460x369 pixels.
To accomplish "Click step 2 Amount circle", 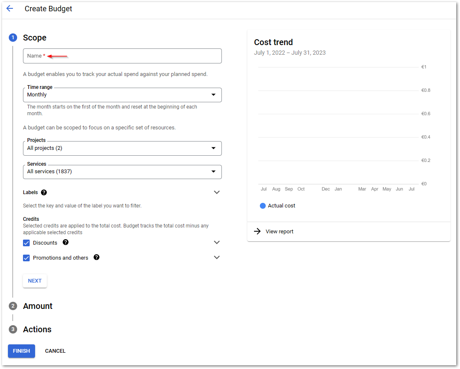I will pyautogui.click(x=13, y=306).
